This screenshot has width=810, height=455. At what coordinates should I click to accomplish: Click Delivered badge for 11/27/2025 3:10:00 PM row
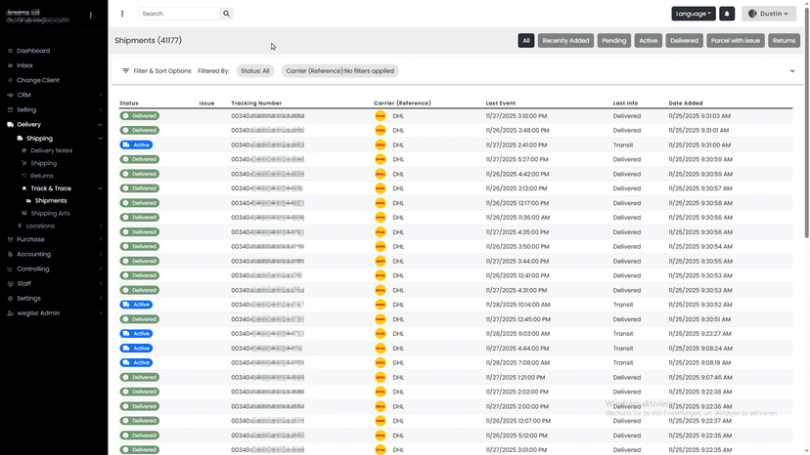pos(140,115)
